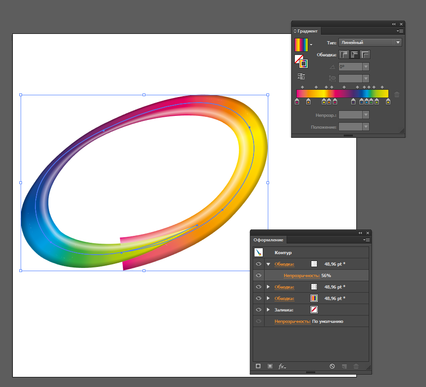Select the gradient Stroke box in Градиент panel

coord(304,64)
